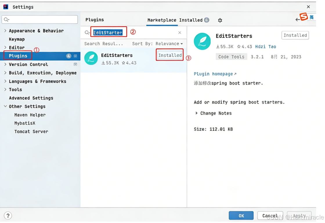
Task: Expand Build, Execution, Deployment node
Action: [5, 73]
